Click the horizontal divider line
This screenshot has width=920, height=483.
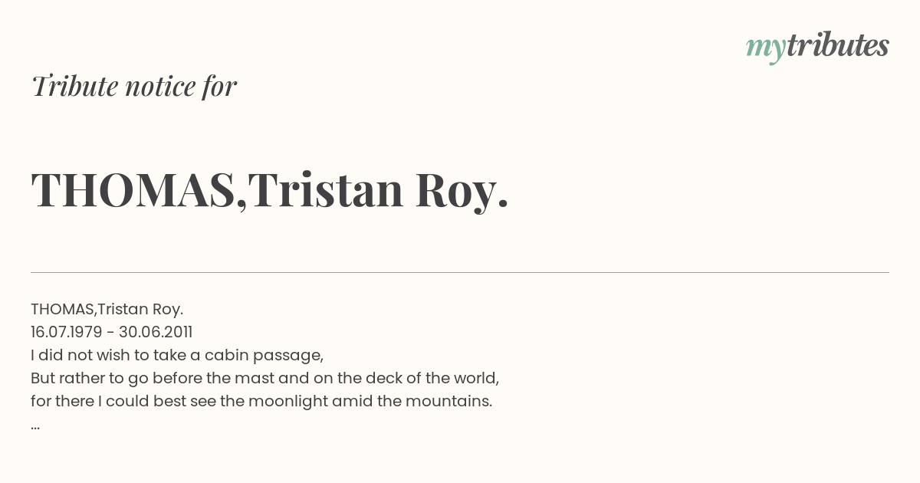460,272
